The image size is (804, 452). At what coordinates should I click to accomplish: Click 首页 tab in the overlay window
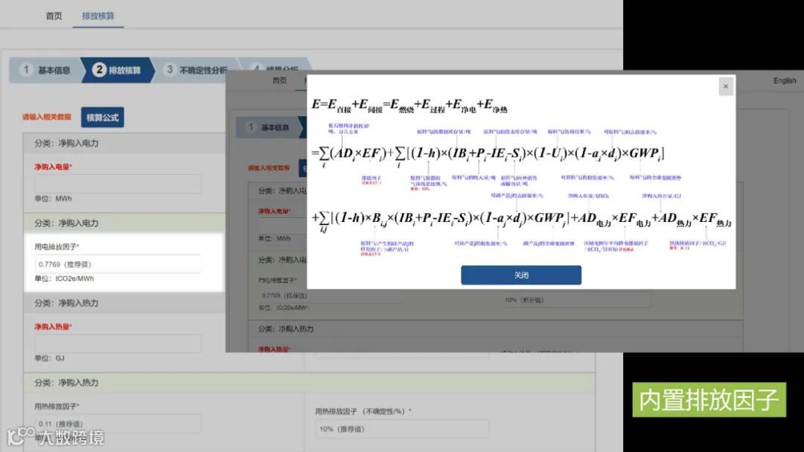279,80
